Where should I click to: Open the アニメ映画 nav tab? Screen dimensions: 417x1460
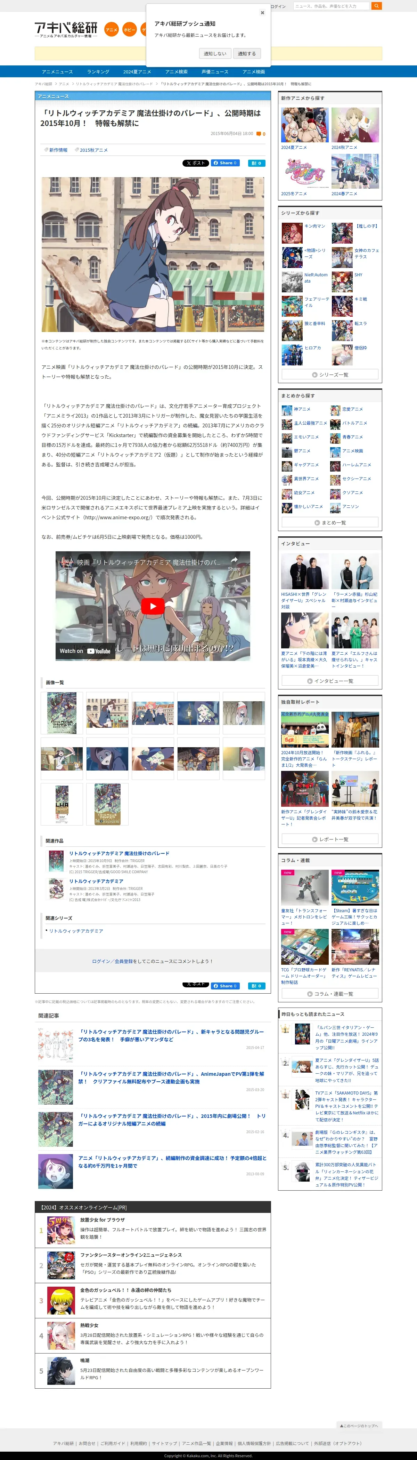tap(253, 71)
